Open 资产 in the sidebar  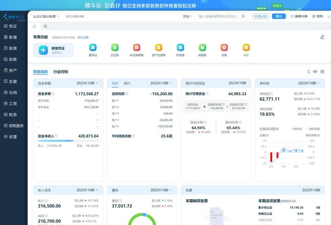10,71
